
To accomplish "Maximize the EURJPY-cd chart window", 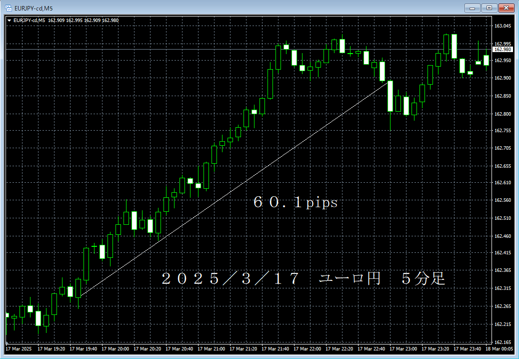I will tap(488, 8).
